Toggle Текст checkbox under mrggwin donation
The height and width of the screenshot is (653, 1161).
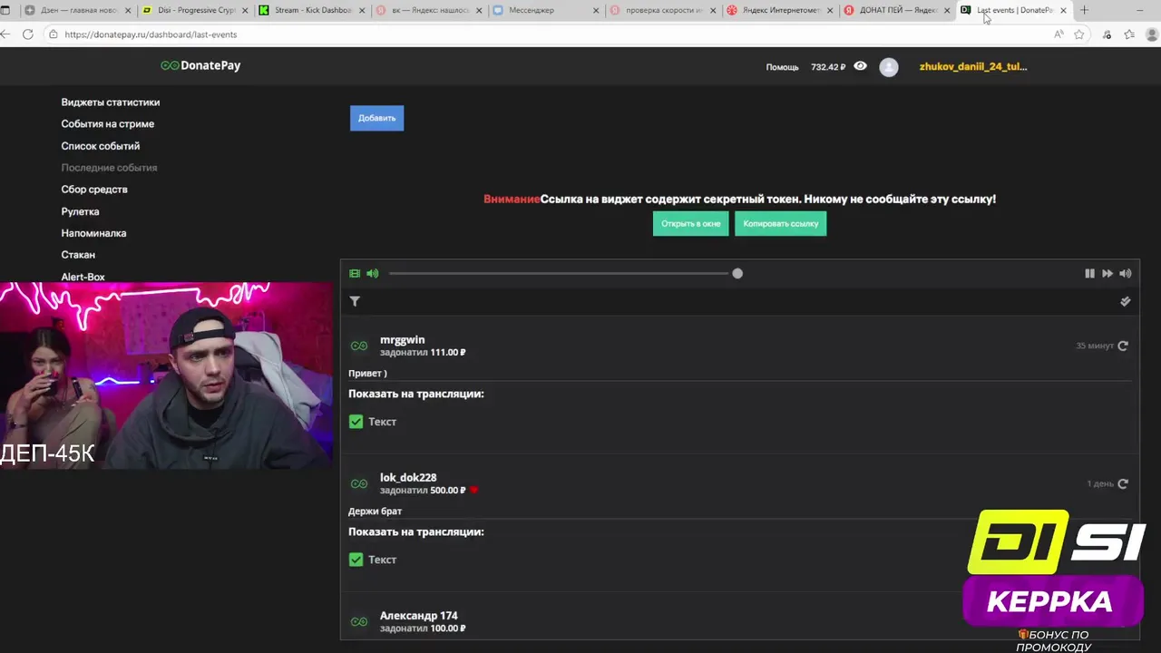[356, 422]
